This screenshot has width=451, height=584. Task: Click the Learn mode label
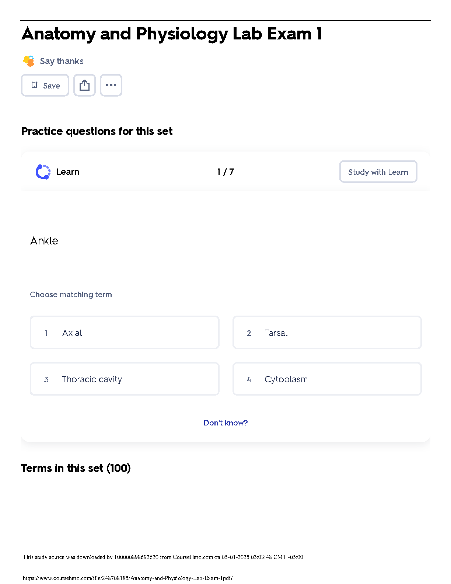coord(68,172)
